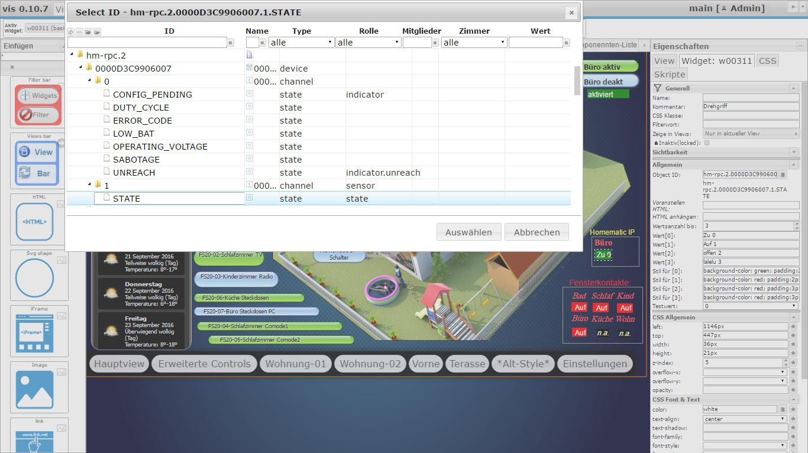Click the Hauptview navigation button
Image resolution: width=808 pixels, height=453 pixels.
pyautogui.click(x=119, y=364)
